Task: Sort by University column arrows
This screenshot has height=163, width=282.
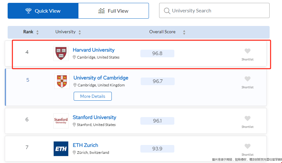Action: pyautogui.click(x=80, y=32)
